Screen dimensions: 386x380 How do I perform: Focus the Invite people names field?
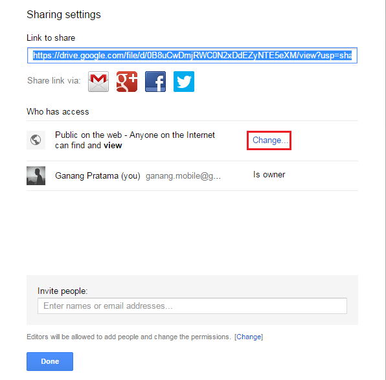click(192, 306)
